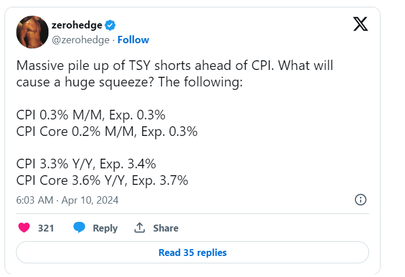Screen dimensions: 405x277
Task: Click the "CPI Core 3.6% Y/Y" line
Action: pyautogui.click(x=103, y=181)
